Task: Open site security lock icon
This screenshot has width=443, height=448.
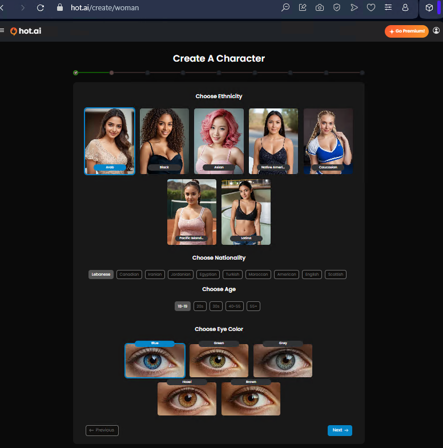Action: click(x=60, y=7)
